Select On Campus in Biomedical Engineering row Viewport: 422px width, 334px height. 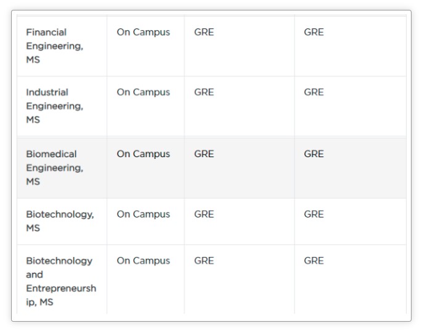(143, 154)
